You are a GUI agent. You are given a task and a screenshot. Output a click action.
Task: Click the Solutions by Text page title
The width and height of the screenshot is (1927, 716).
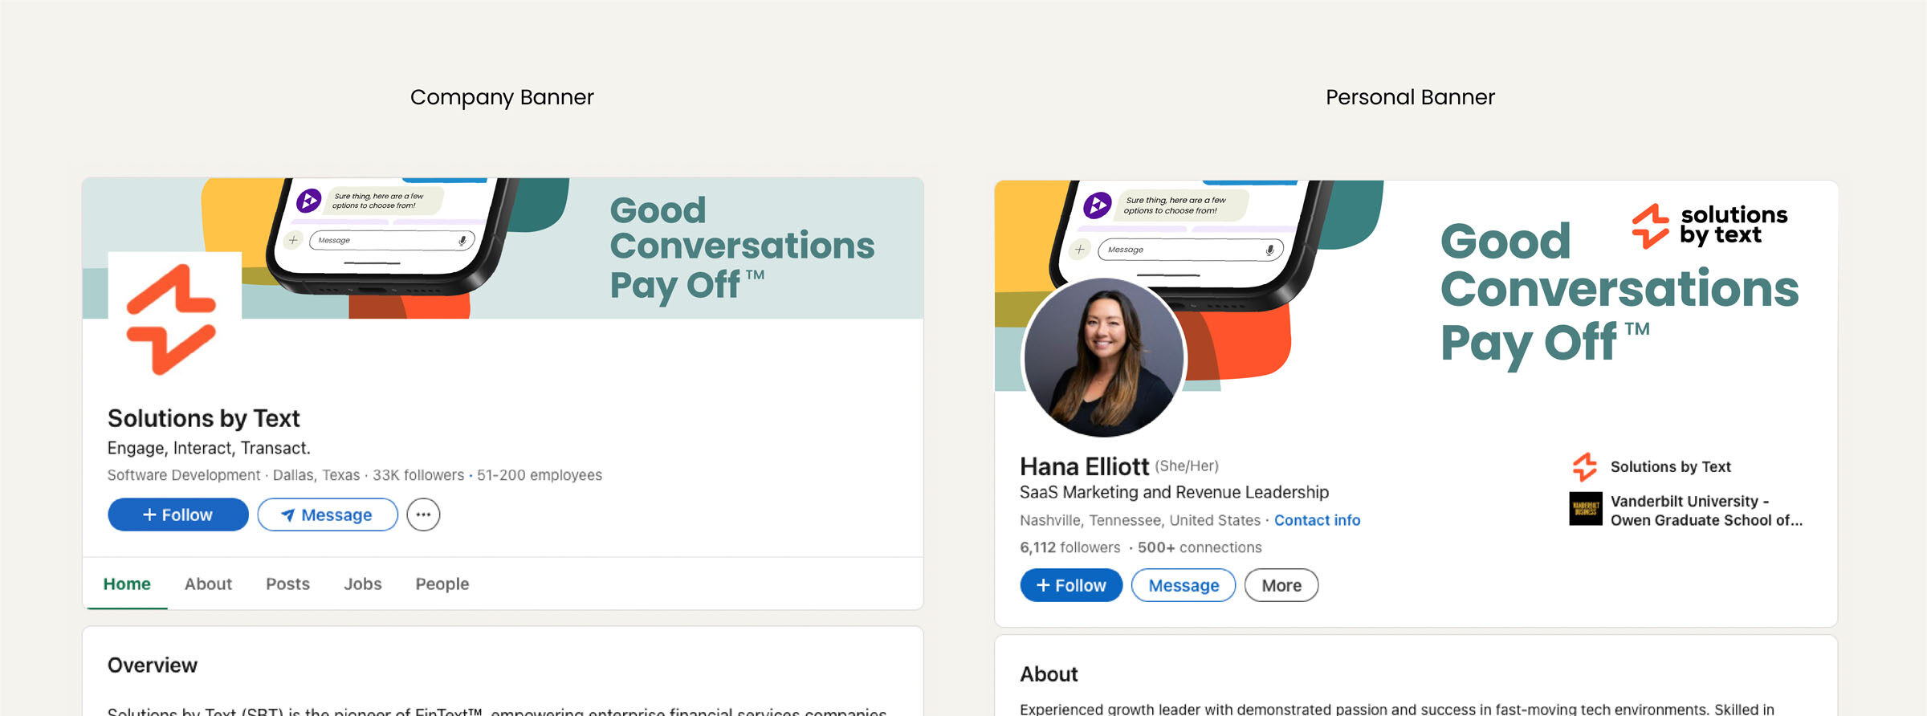(203, 418)
